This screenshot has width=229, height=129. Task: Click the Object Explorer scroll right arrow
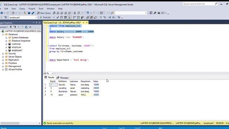[39, 123]
